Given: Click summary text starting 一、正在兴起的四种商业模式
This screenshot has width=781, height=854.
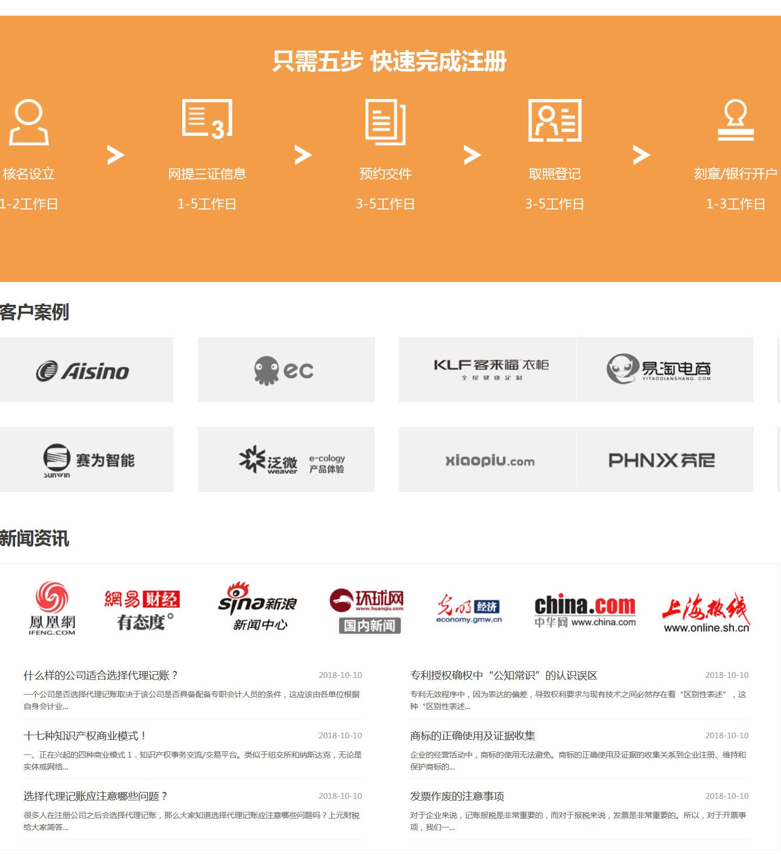Looking at the screenshot, I should click(193, 761).
